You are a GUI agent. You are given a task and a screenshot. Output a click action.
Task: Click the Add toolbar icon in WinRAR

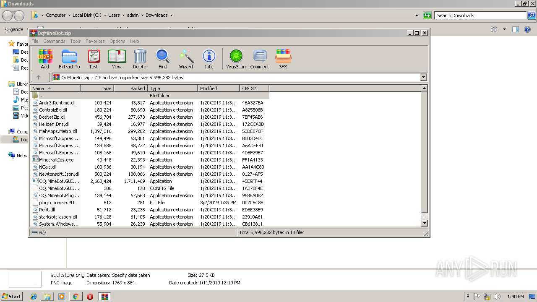pyautogui.click(x=45, y=59)
